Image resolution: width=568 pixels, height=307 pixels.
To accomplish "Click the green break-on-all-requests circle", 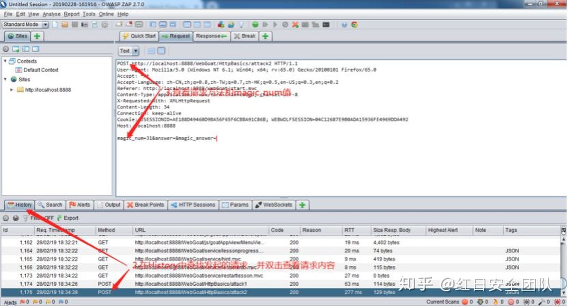I will coord(255,24).
